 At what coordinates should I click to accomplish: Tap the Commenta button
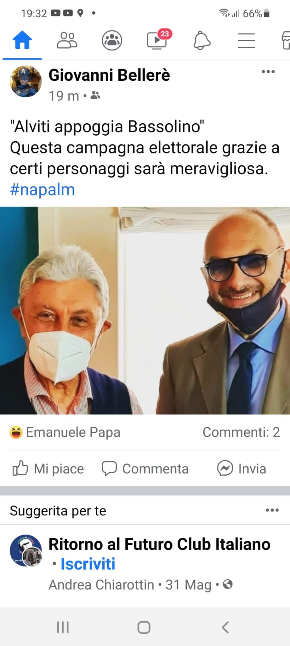click(x=145, y=468)
